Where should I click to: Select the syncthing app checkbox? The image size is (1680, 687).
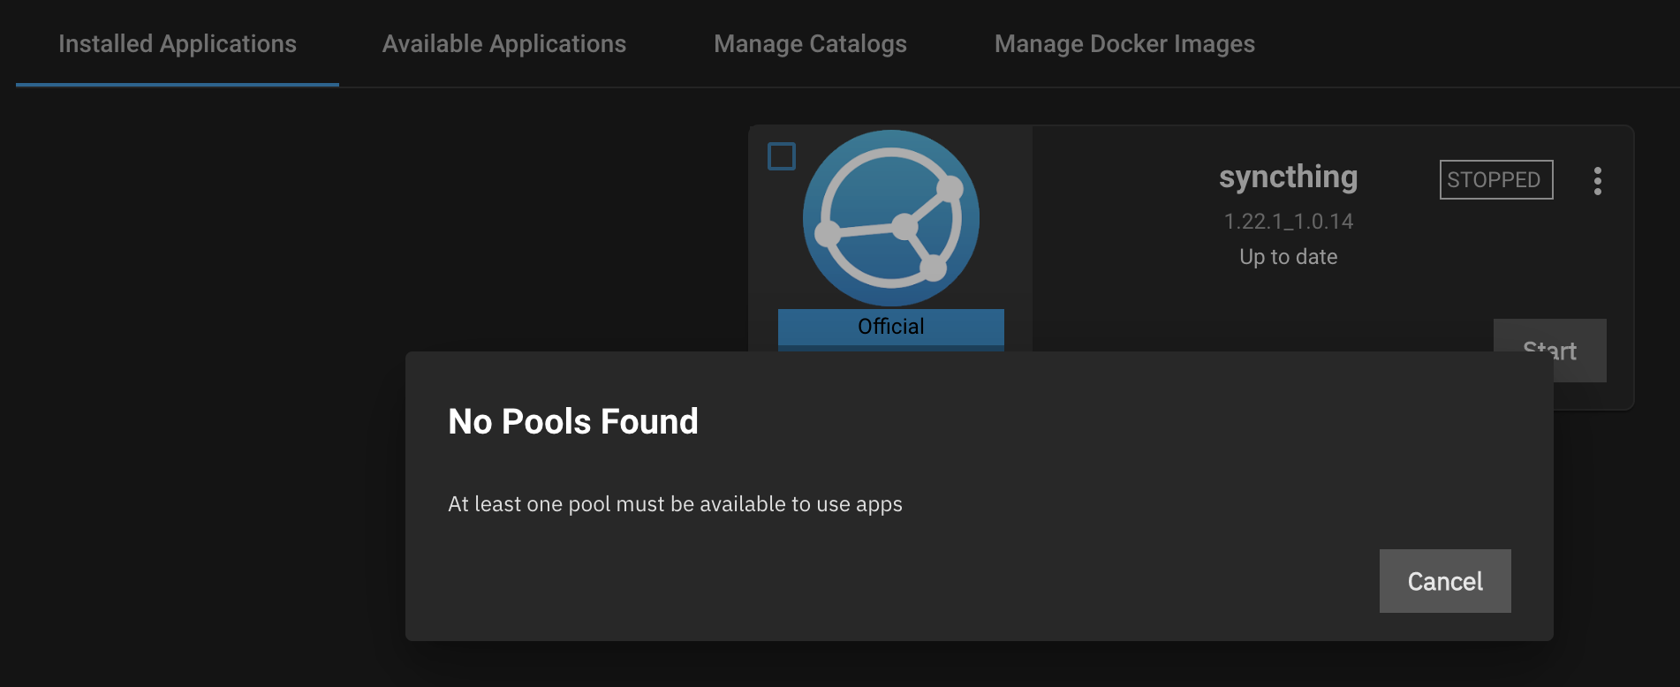[782, 156]
